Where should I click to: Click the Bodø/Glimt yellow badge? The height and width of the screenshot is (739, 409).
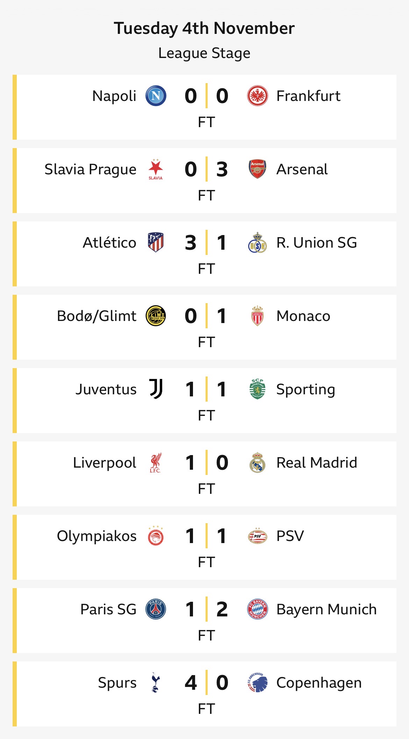tap(156, 316)
